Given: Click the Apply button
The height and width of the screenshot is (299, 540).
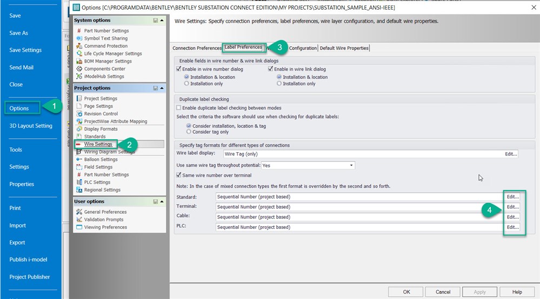Looking at the screenshot, I should pos(479,292).
